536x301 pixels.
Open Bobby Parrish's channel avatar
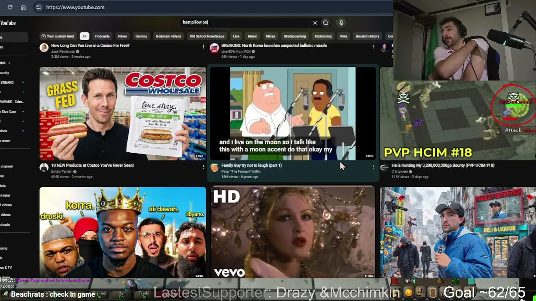[44, 168]
